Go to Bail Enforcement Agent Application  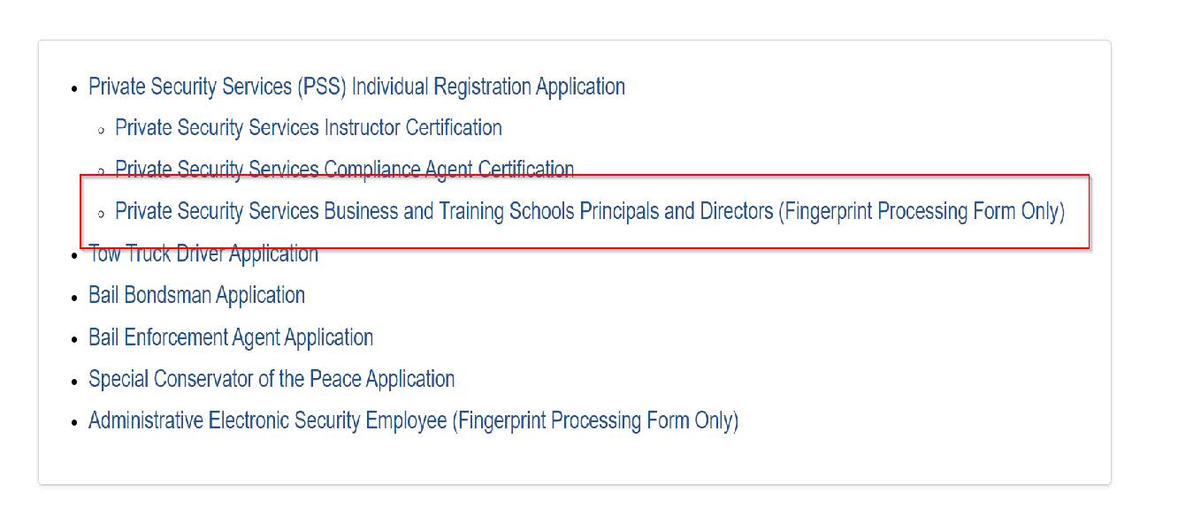tap(231, 337)
